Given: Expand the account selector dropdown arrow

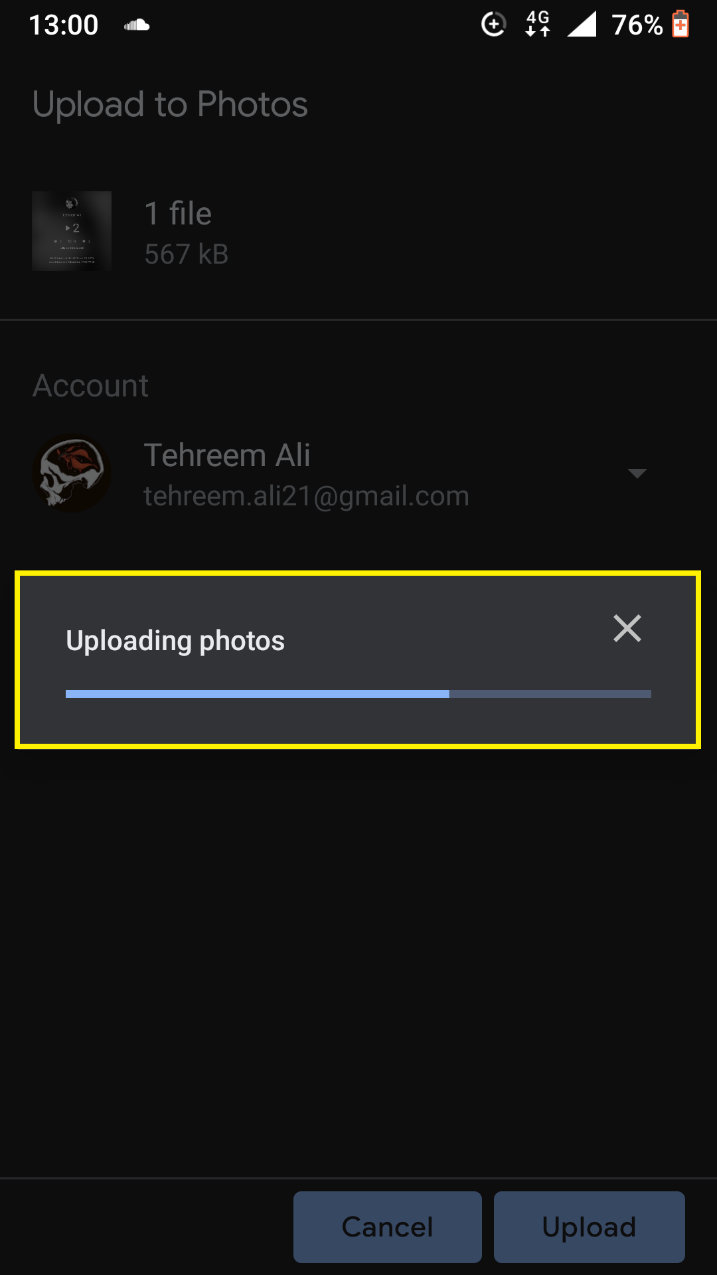Looking at the screenshot, I should click(637, 473).
